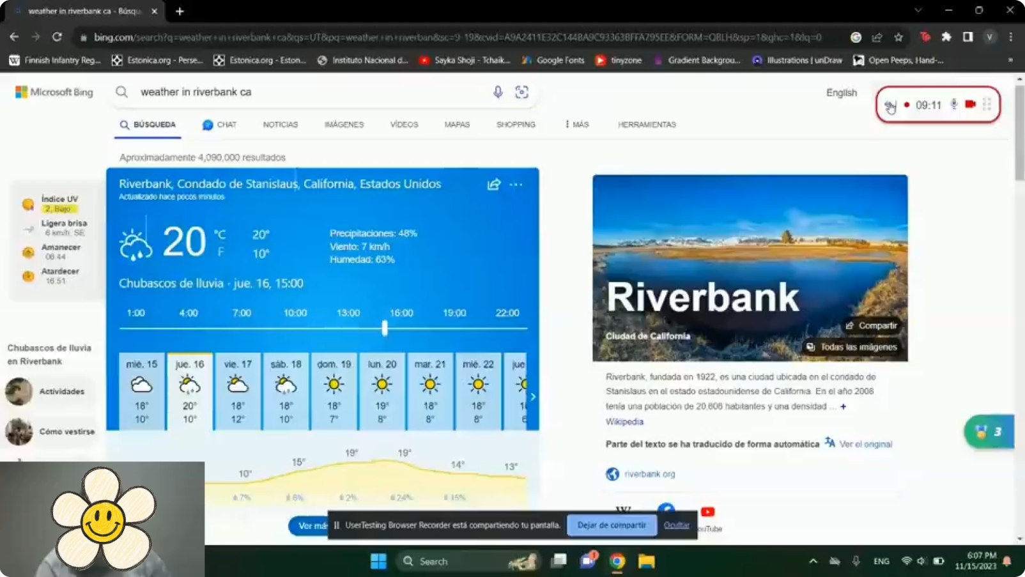Screen dimensions: 1025x577
Task: Open the YouTube icon link for Riverbank
Action: 707,512
